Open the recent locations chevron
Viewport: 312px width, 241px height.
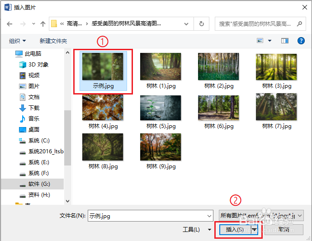33,24
